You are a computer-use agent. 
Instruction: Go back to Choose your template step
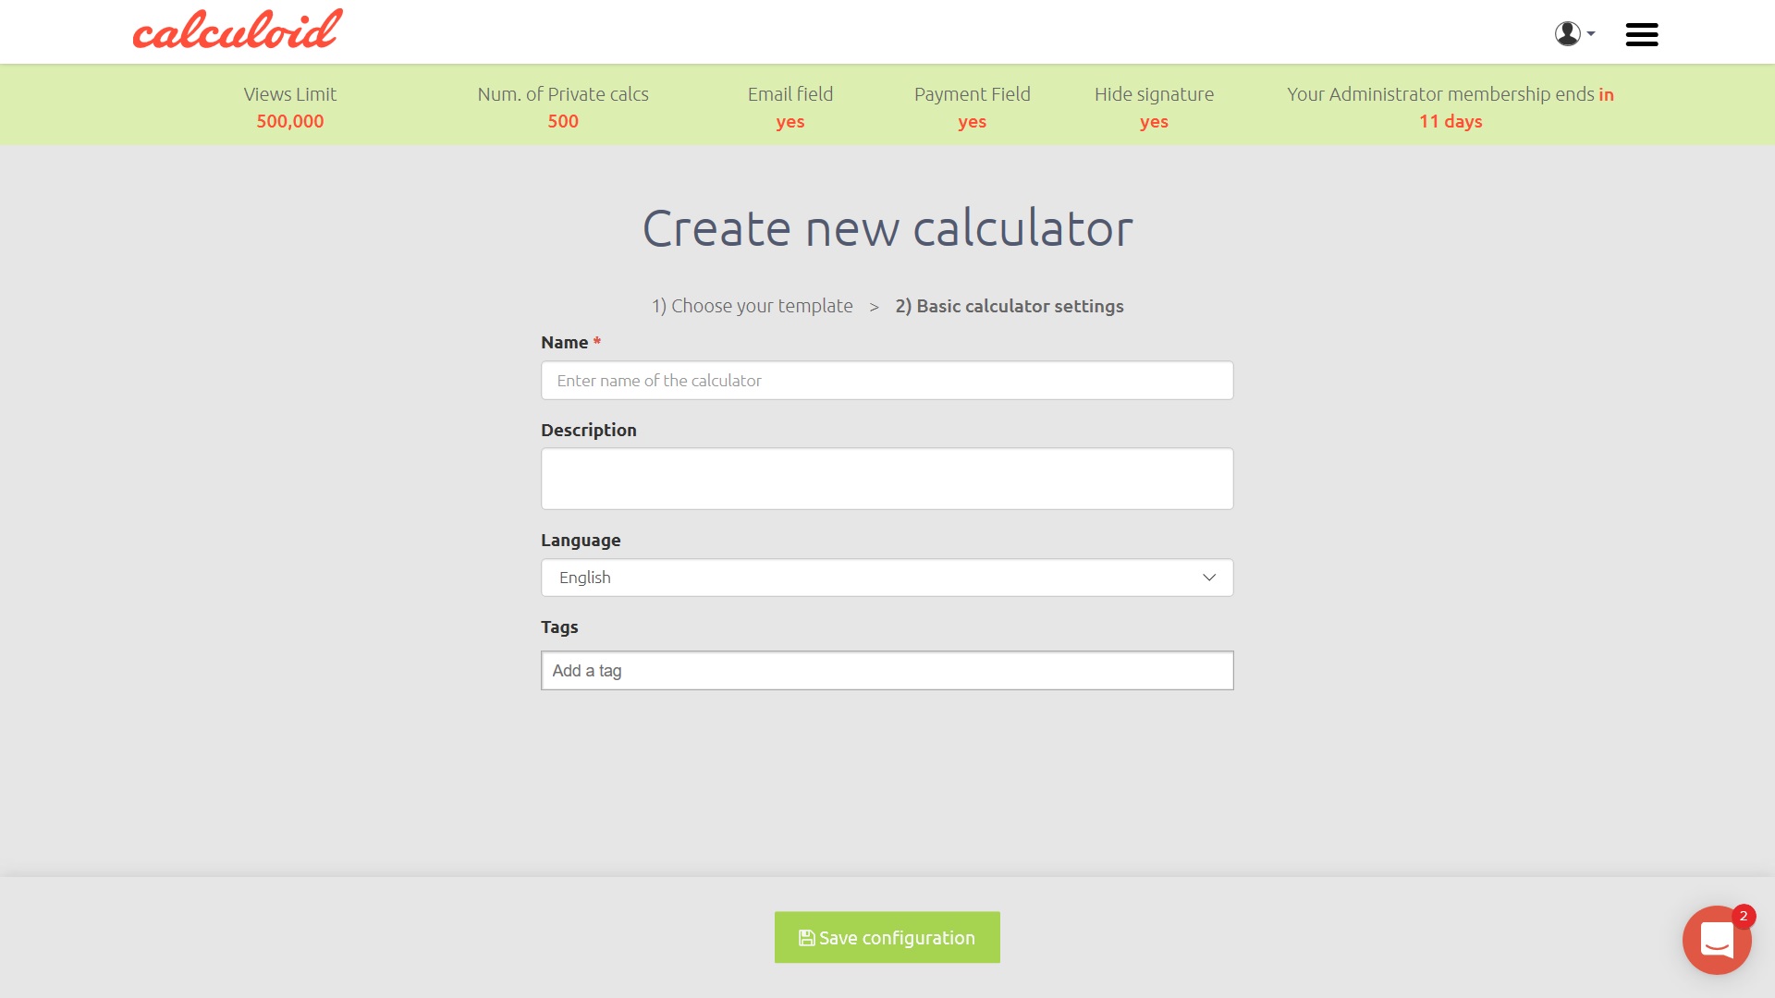coord(752,306)
